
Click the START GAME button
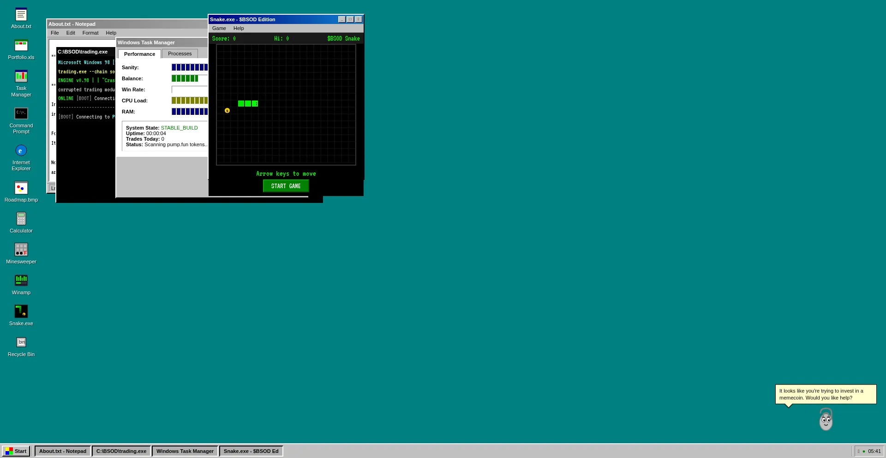tap(286, 186)
